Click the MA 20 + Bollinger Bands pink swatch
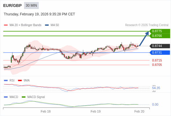Image resolution: width=171 pixels, height=116 pixels. coord(6,25)
